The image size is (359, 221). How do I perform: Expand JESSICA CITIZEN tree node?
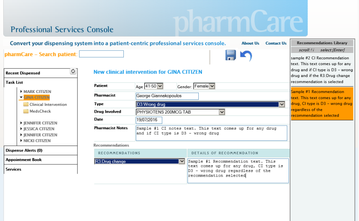(21, 129)
